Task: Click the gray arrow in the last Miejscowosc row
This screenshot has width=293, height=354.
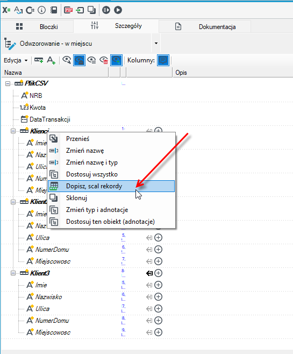Action: pyautogui.click(x=149, y=332)
